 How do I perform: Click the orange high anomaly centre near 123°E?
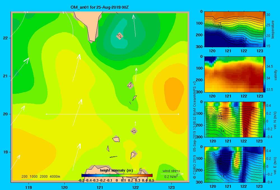coord(174,94)
